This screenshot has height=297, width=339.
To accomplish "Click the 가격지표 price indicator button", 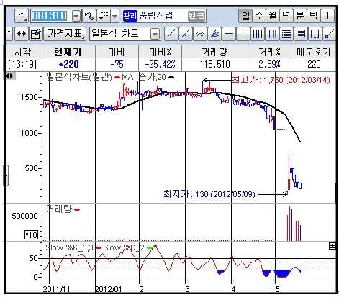I will tap(65, 34).
